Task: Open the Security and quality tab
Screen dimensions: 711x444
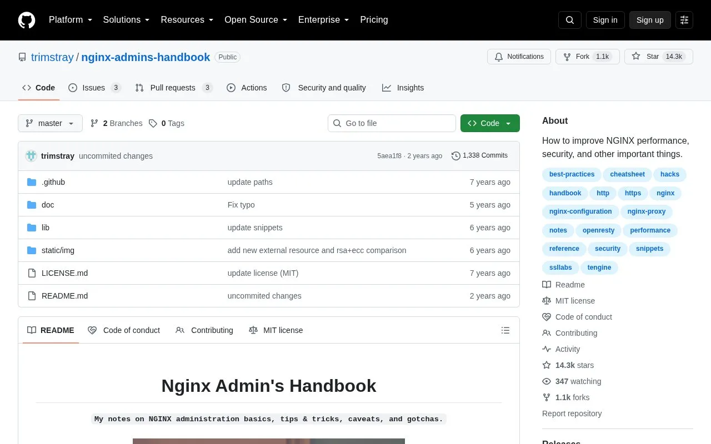Action: click(x=324, y=88)
